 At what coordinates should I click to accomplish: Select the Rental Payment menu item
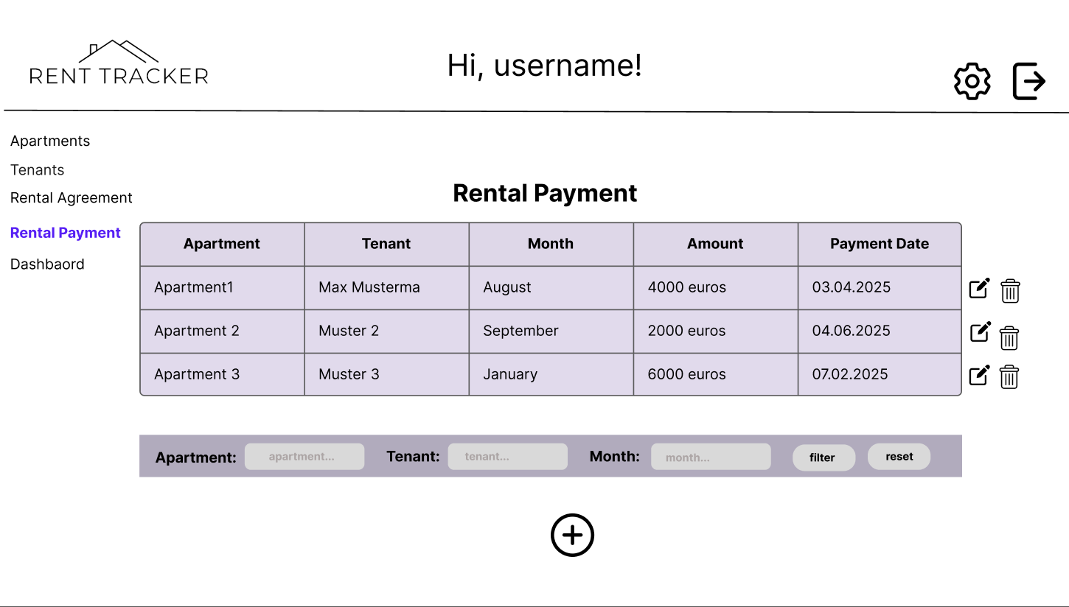coord(65,233)
